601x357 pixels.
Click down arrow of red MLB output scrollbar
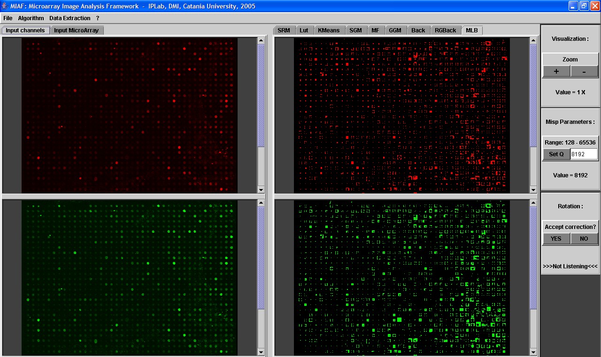(533, 190)
